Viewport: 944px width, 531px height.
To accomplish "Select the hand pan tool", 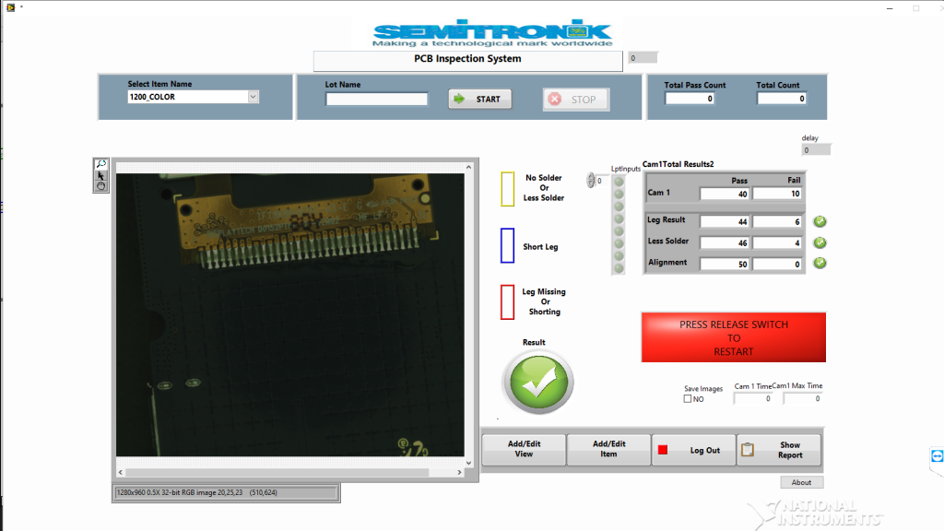I will pyautogui.click(x=101, y=186).
